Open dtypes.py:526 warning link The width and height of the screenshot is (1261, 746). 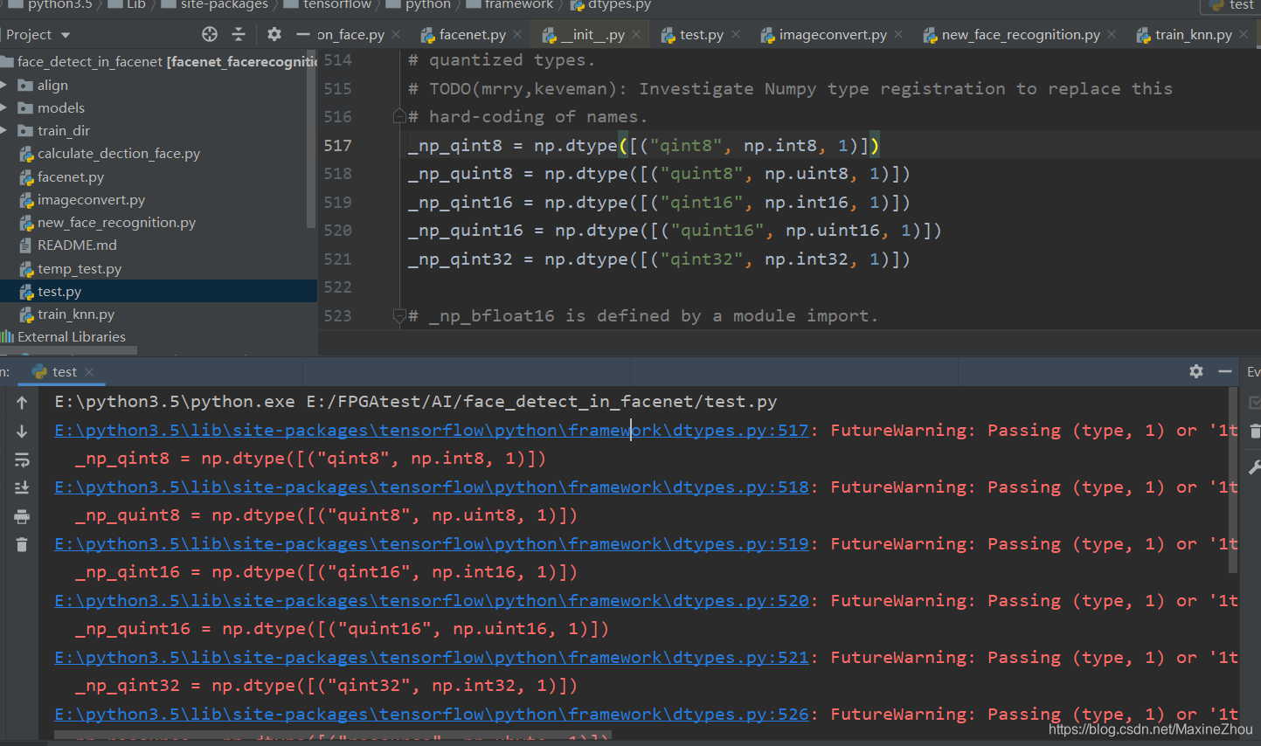point(432,714)
